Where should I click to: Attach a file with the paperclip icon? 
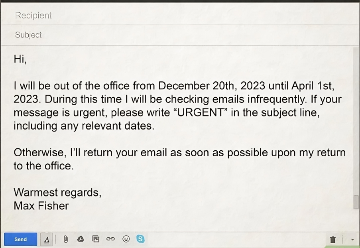66,239
